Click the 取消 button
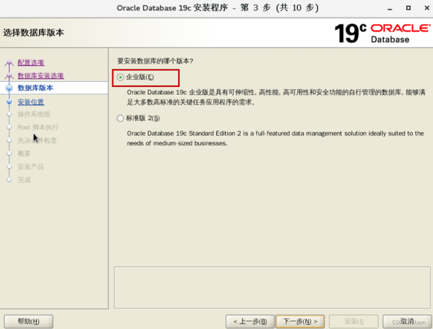The height and width of the screenshot is (329, 433). [407, 322]
